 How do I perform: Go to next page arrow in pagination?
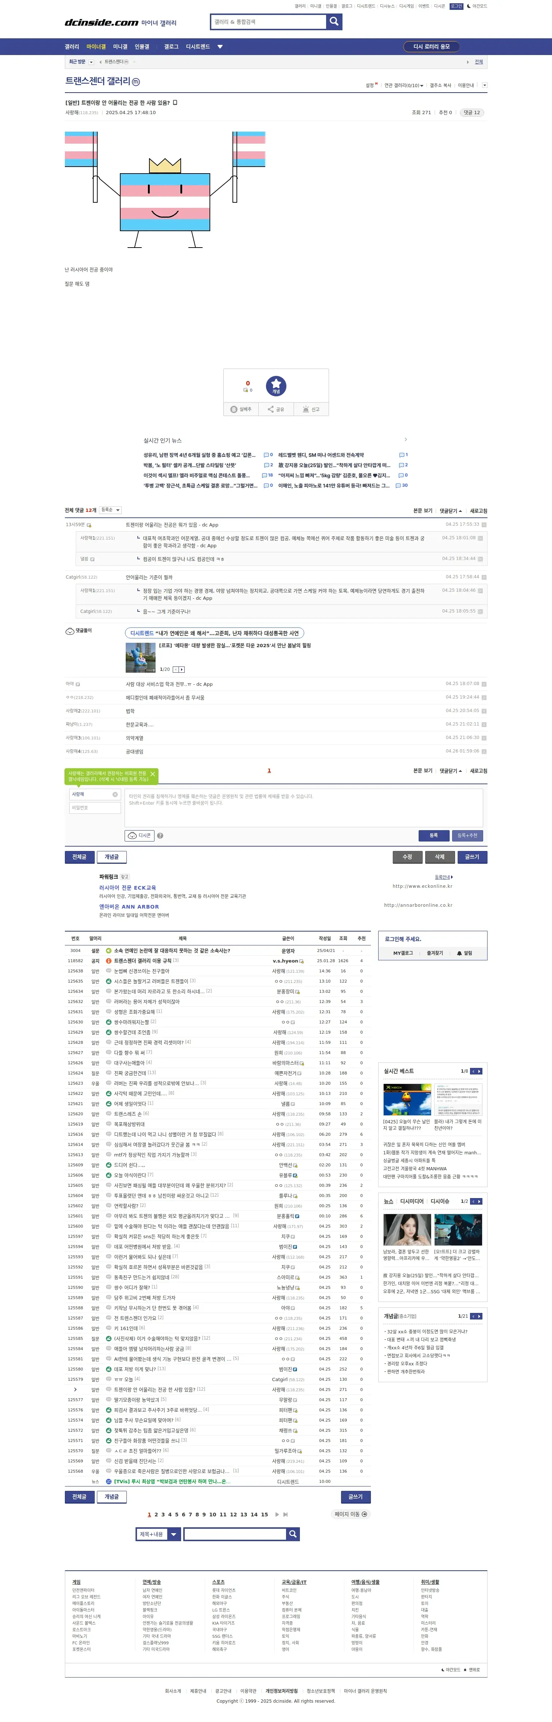pyautogui.click(x=277, y=1515)
